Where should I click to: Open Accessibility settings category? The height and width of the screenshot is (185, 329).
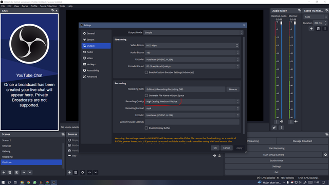(x=96, y=70)
